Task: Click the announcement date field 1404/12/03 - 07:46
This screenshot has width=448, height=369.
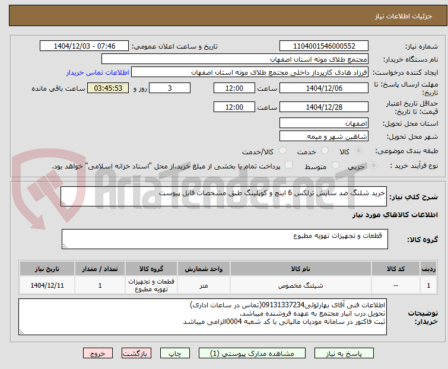Action: (84, 46)
